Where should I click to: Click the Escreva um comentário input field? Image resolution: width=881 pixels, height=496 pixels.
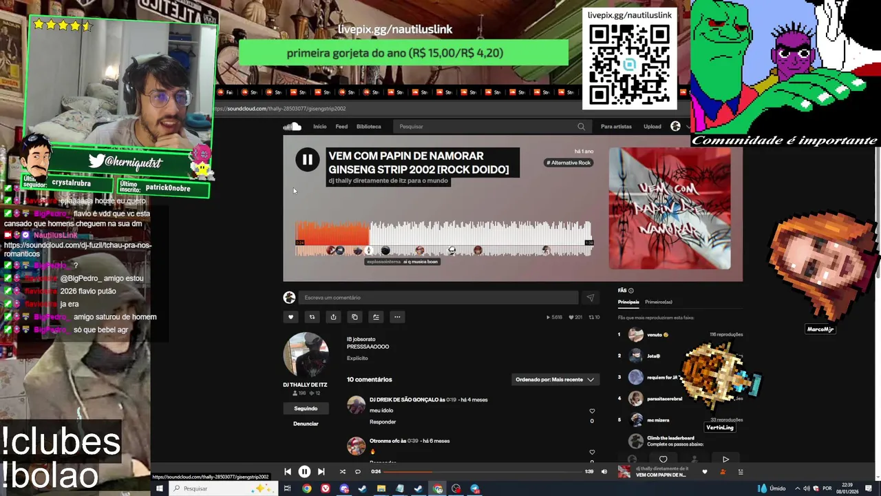point(438,298)
